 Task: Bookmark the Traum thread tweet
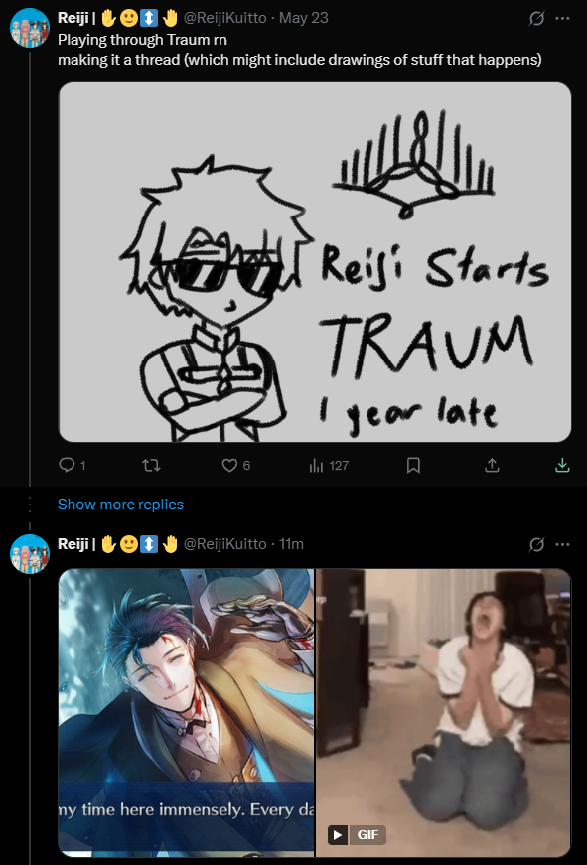(413, 466)
